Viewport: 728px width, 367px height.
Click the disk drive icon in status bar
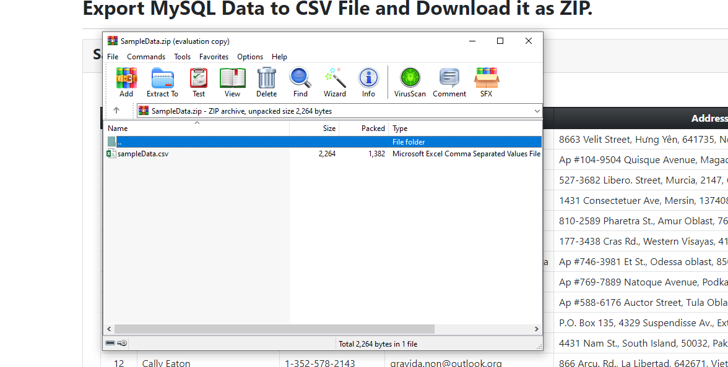pos(110,343)
